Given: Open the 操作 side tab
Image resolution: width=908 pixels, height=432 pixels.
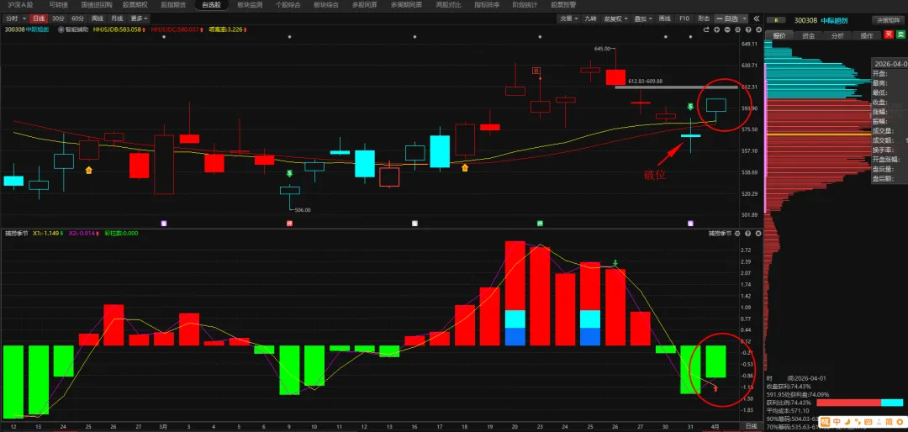Looking at the screenshot, I should point(867,35).
